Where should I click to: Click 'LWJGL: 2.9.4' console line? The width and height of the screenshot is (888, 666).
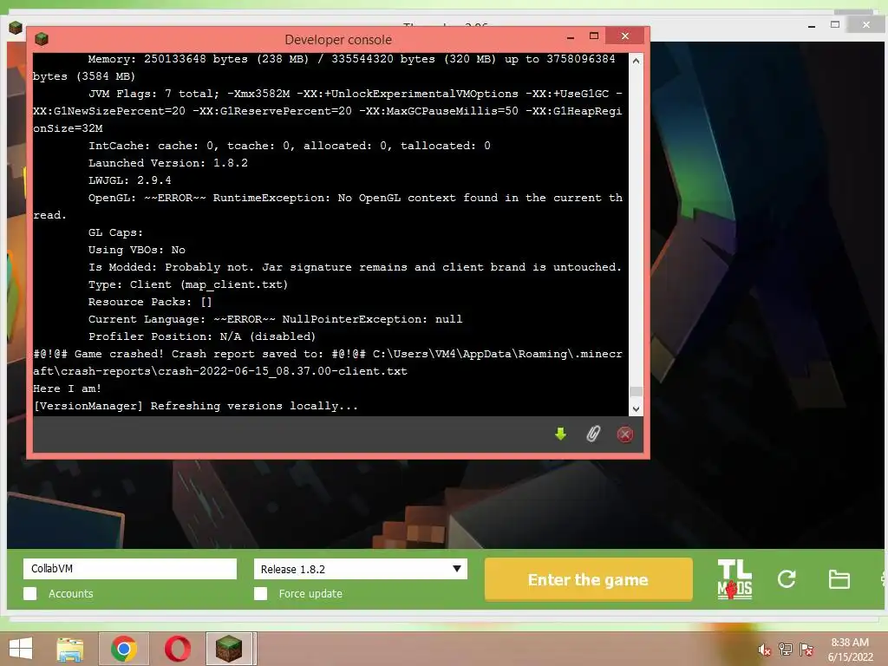point(130,180)
